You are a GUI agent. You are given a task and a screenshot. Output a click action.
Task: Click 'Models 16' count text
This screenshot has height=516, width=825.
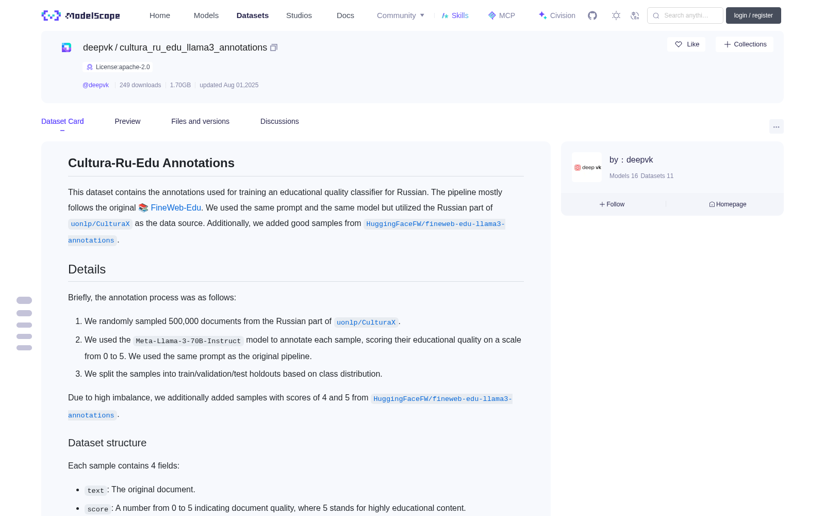point(623,176)
